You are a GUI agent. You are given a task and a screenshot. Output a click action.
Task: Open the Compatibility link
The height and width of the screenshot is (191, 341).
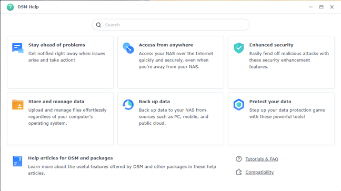(x=259, y=172)
